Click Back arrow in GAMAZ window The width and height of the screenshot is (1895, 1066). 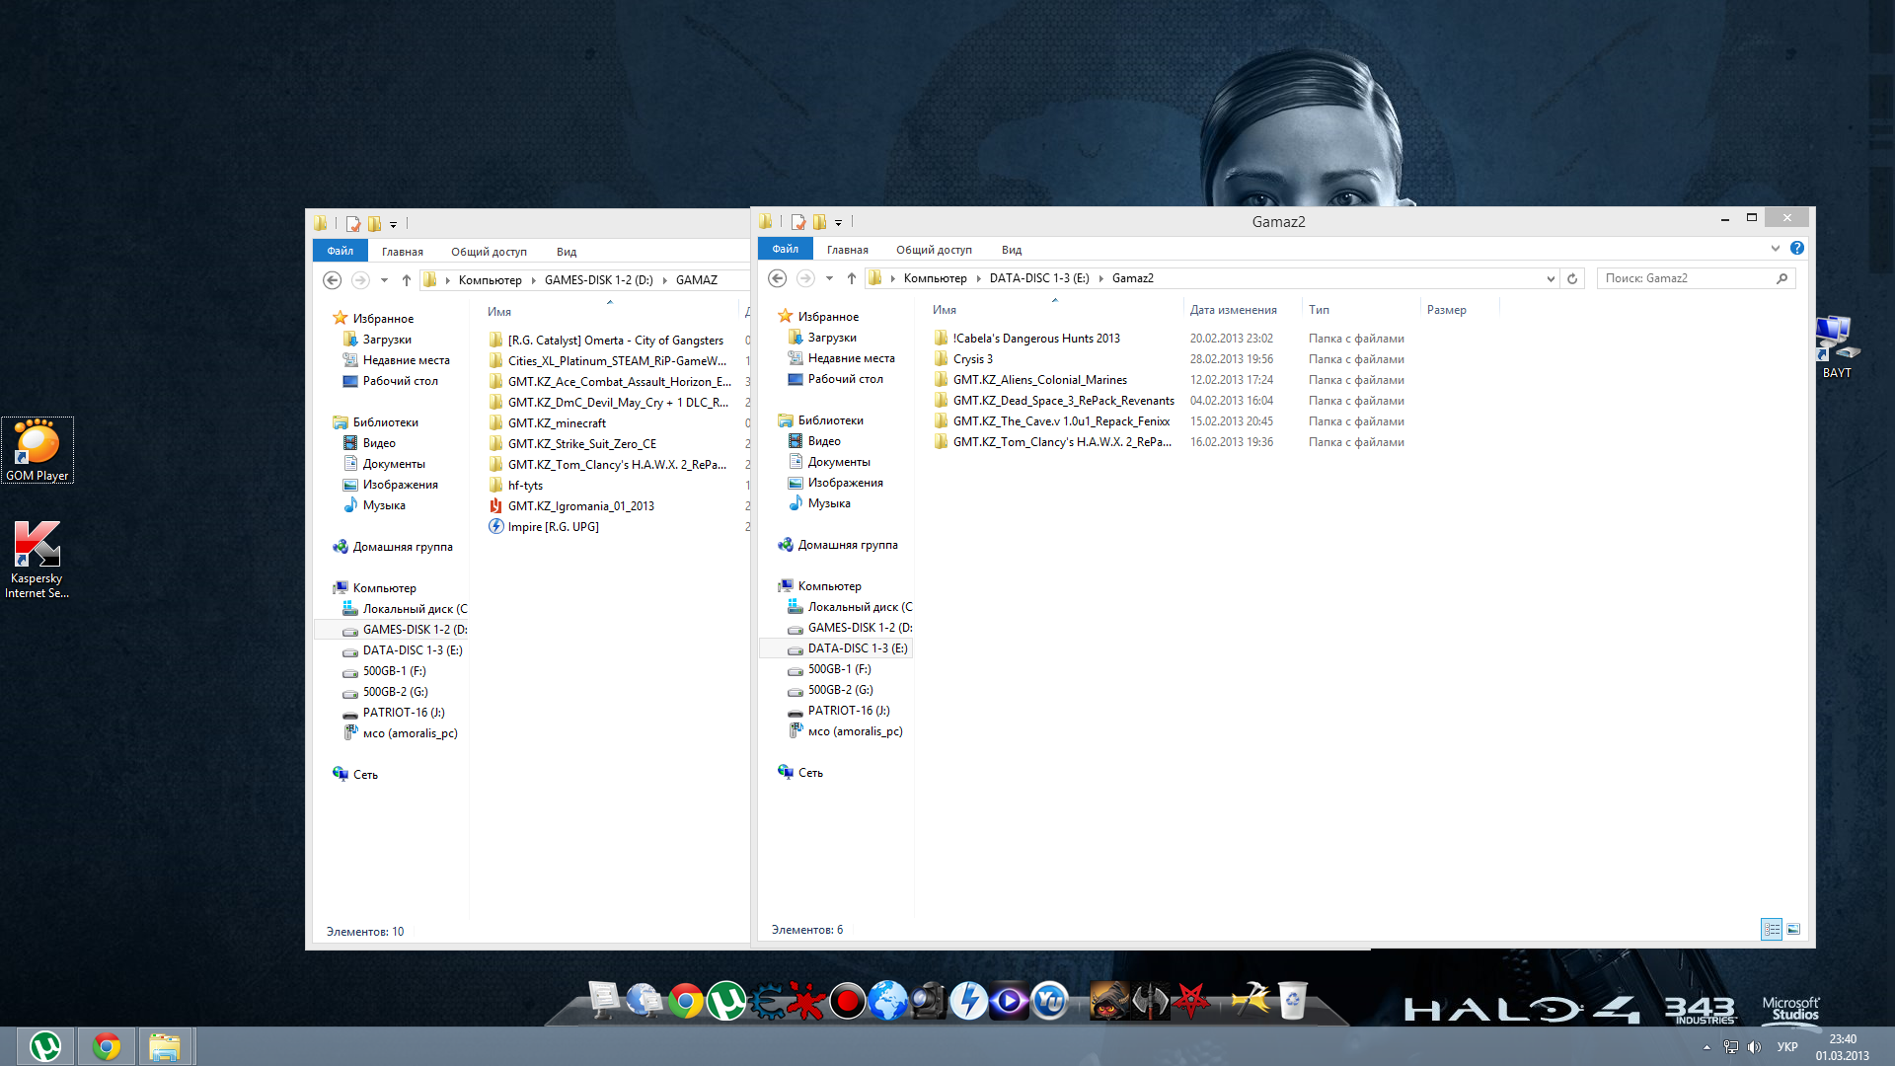pos(333,280)
